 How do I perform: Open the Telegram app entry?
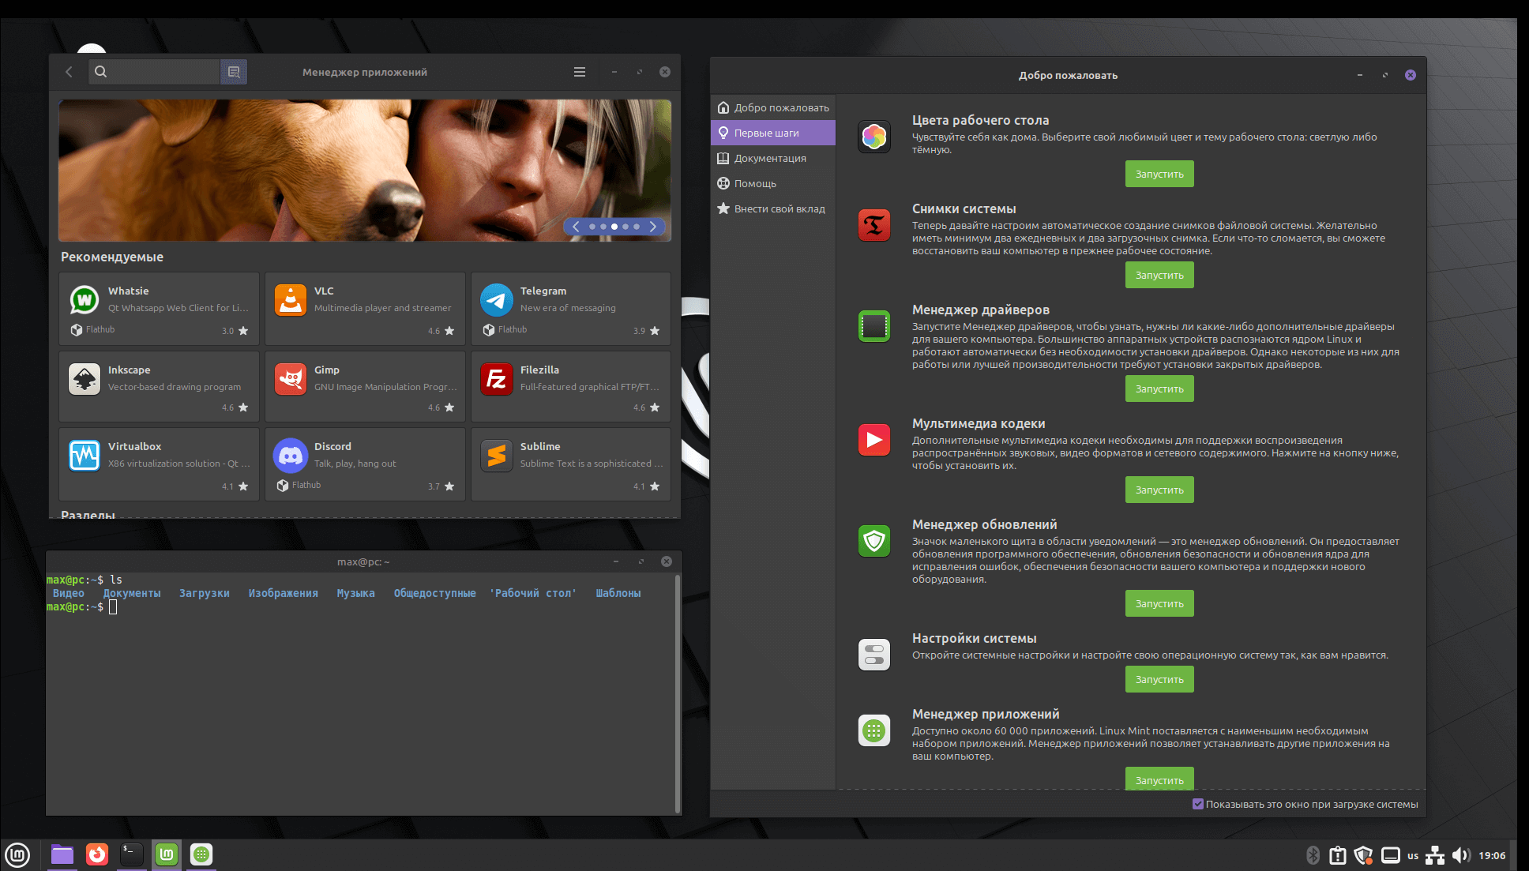[570, 309]
